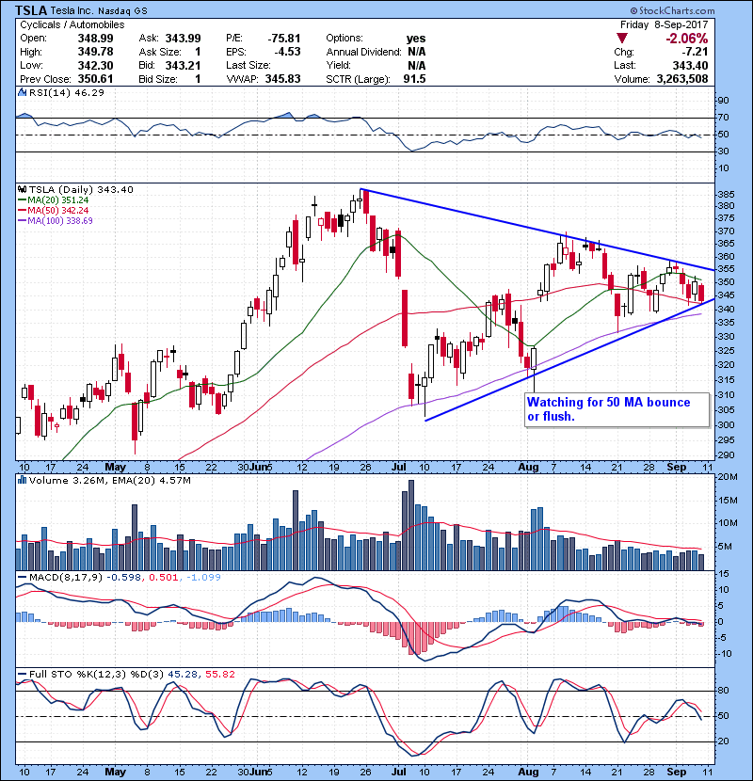
Task: Click the SCTR (Large) value 91.5
Action: [414, 79]
